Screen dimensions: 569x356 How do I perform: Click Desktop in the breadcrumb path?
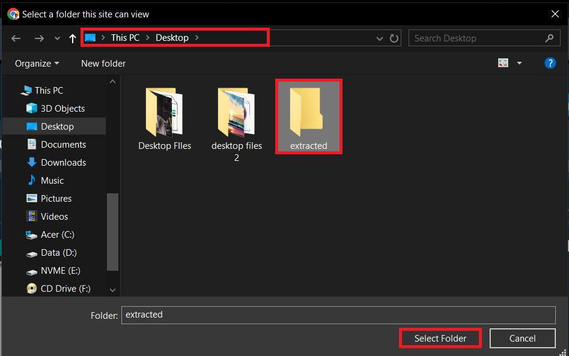click(x=172, y=37)
